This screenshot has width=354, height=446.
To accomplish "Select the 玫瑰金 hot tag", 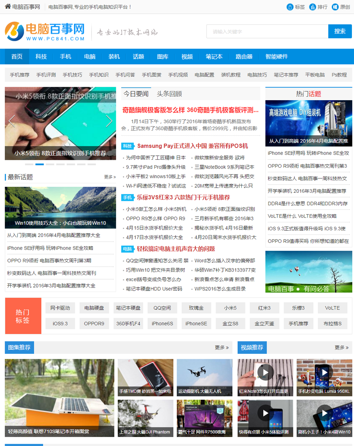I will point(196,308).
